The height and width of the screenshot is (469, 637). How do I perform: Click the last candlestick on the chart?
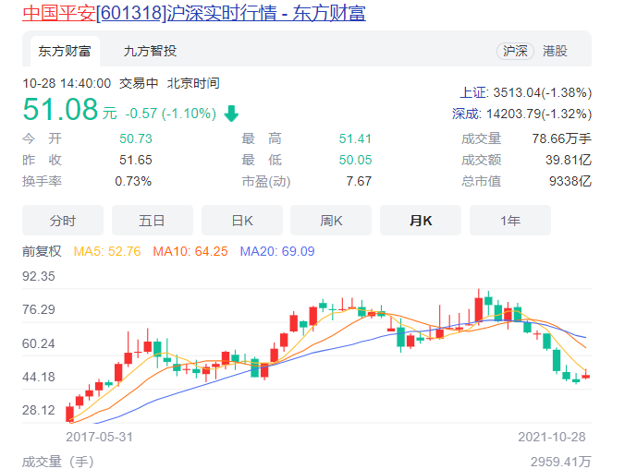pyautogui.click(x=585, y=375)
